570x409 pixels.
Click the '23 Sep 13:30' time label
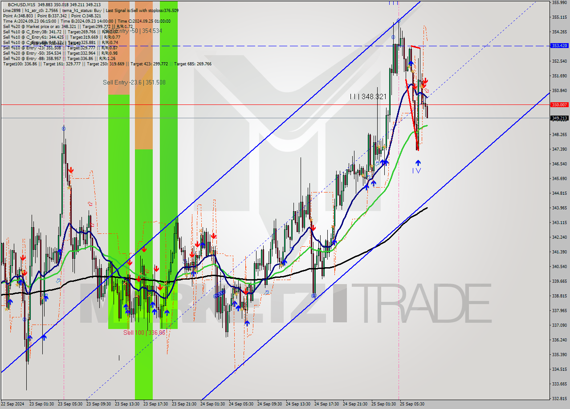[127, 404]
